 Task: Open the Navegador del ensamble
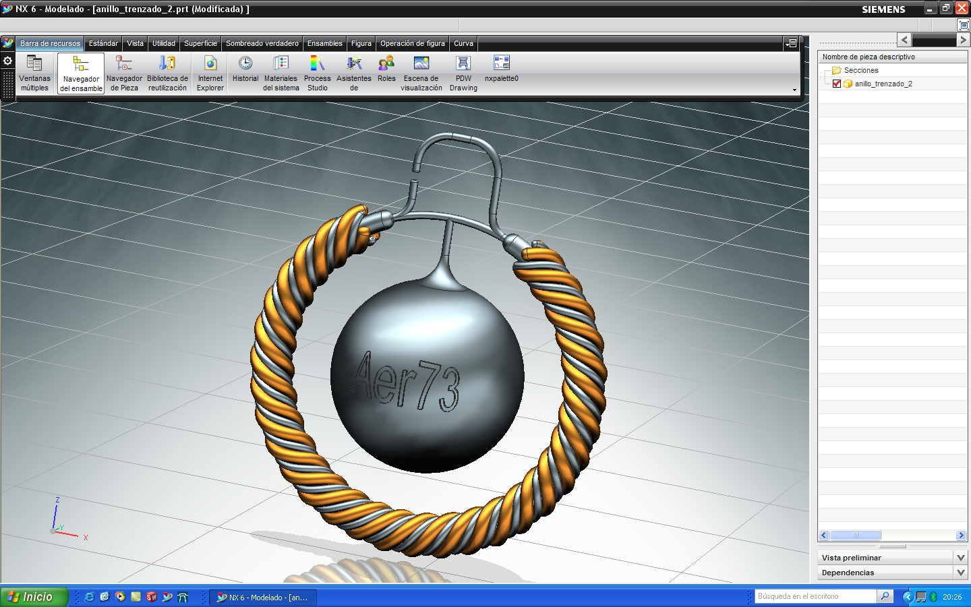point(81,74)
